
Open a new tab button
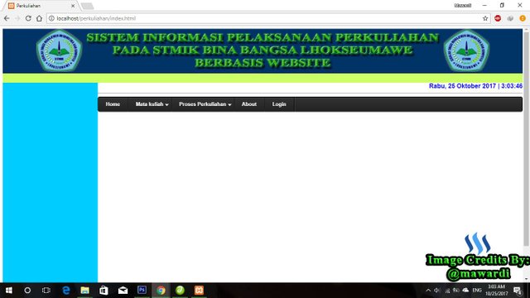tap(87, 6)
